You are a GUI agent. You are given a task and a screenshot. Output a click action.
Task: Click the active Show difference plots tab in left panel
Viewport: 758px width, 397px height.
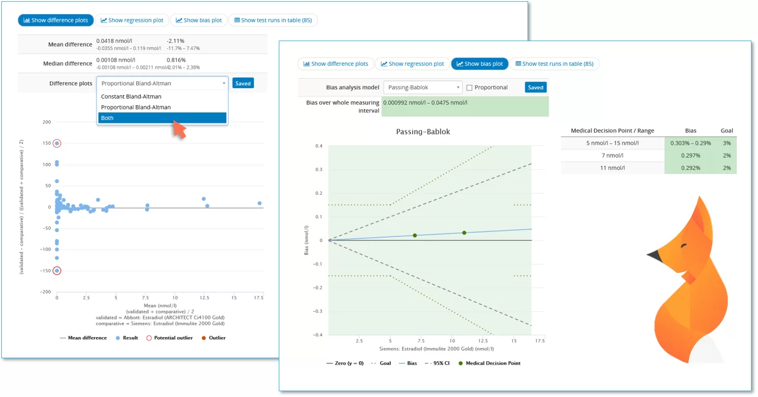[55, 20]
